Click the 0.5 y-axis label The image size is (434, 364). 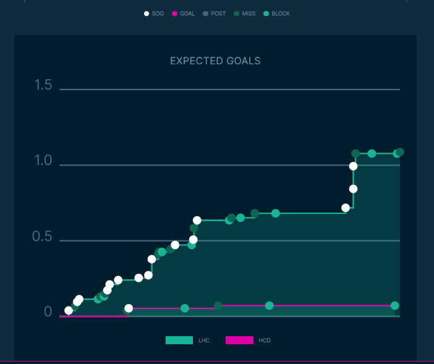coord(43,237)
